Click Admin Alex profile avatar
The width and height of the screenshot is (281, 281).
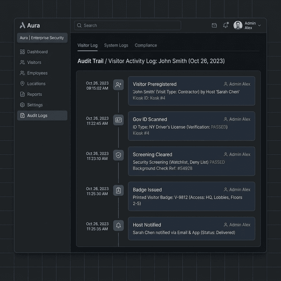tap(238, 25)
